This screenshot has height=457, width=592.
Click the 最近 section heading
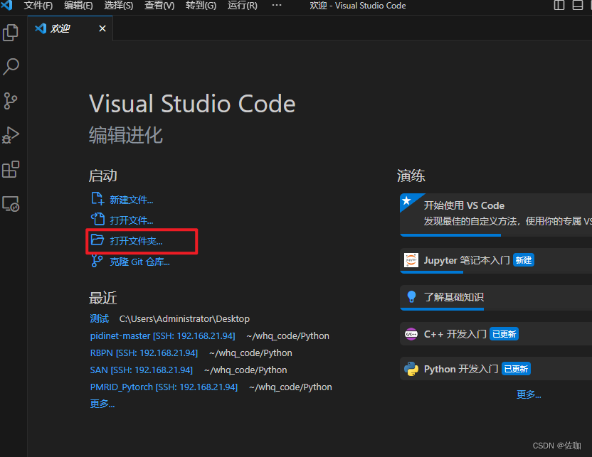[x=102, y=298]
